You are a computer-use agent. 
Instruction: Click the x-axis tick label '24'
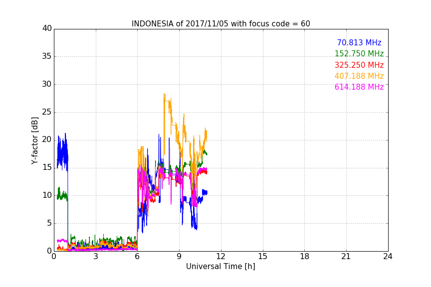(388, 257)
